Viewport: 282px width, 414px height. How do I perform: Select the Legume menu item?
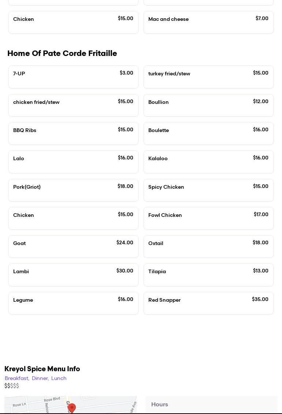pyautogui.click(x=73, y=303)
